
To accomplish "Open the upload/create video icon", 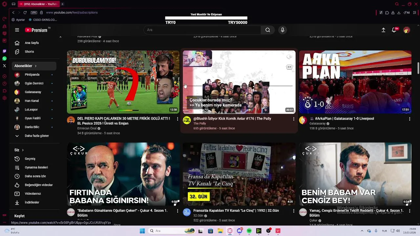I will (x=383, y=30).
